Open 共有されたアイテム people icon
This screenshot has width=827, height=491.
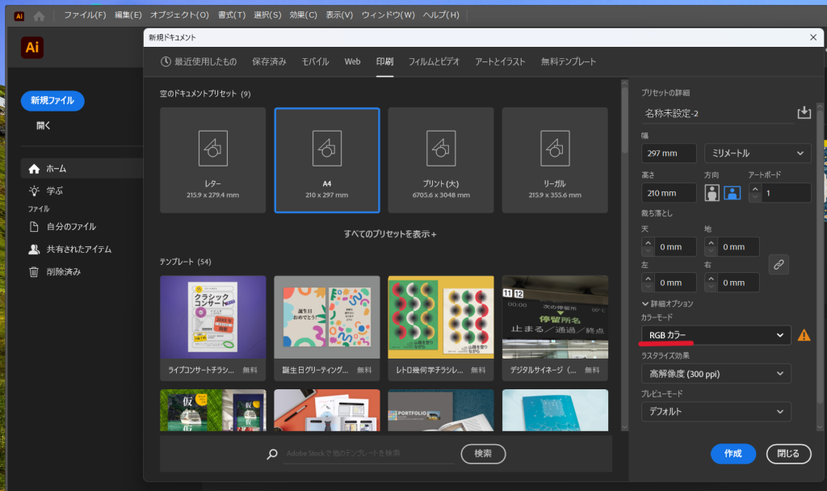(x=34, y=250)
